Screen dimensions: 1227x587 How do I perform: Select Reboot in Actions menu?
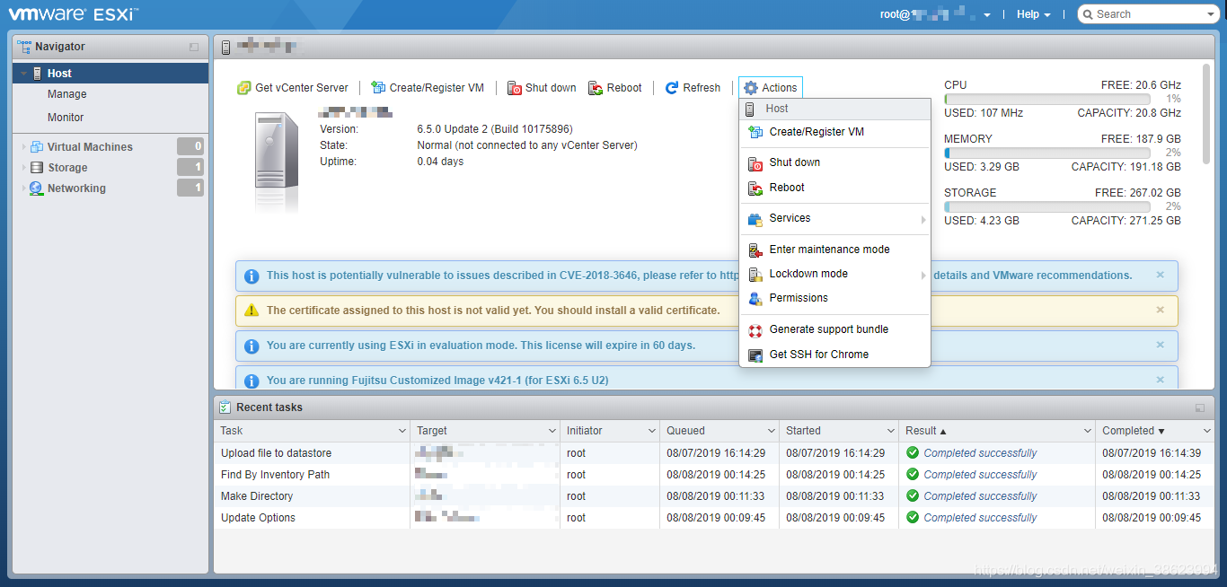(834, 188)
